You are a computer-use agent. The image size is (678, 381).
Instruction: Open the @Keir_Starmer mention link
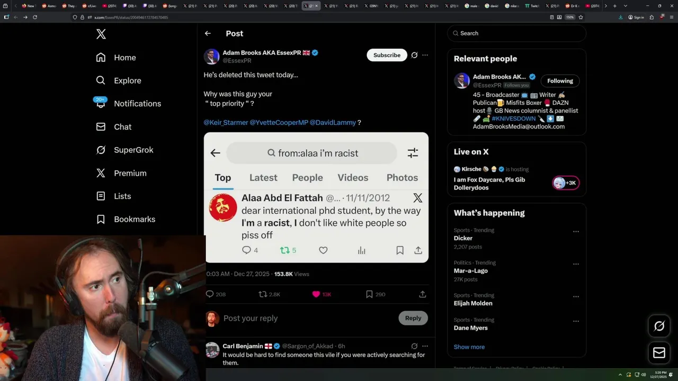click(x=226, y=122)
